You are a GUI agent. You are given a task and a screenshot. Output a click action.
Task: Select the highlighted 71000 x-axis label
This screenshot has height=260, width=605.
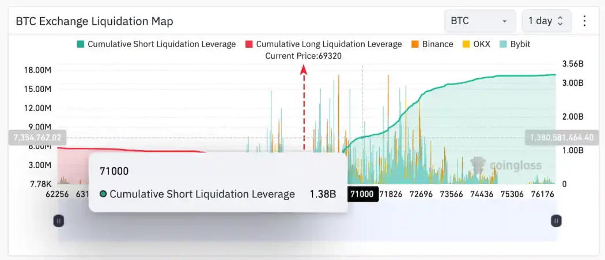point(362,194)
